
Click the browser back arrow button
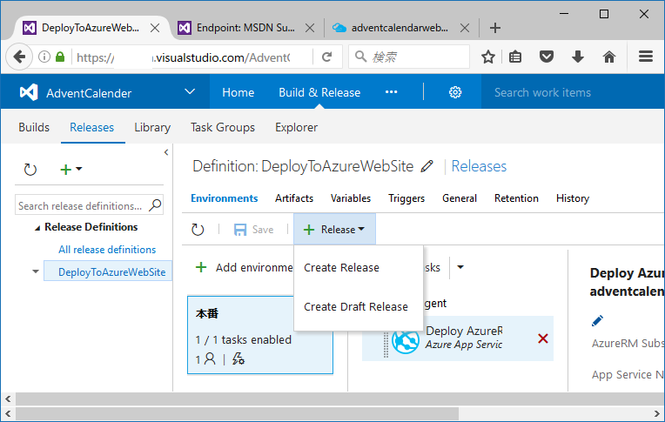(x=19, y=57)
